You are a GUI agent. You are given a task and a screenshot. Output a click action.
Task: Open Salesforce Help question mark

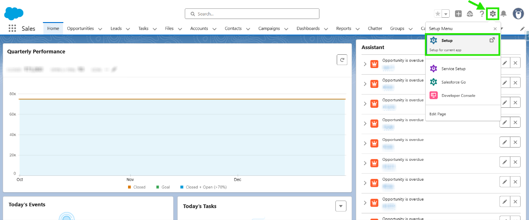tap(482, 14)
